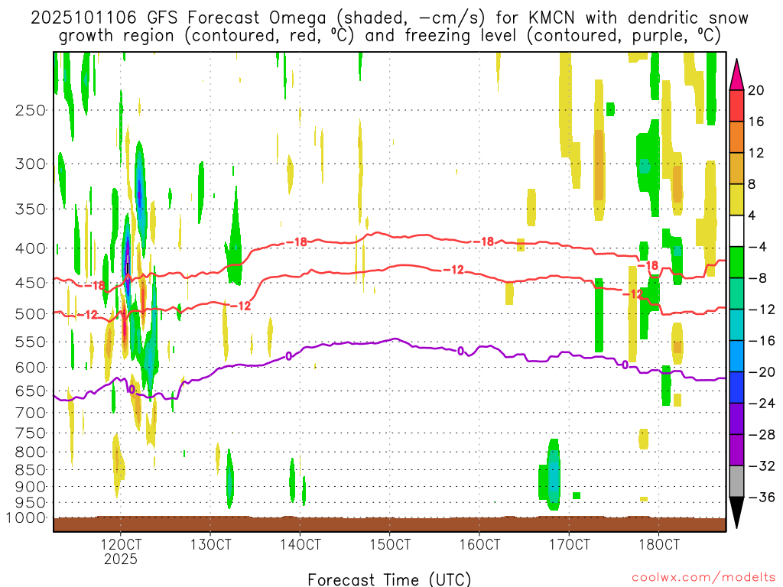
Task: Click the purple 0 freezing label near 14OCT
Action: [x=288, y=356]
